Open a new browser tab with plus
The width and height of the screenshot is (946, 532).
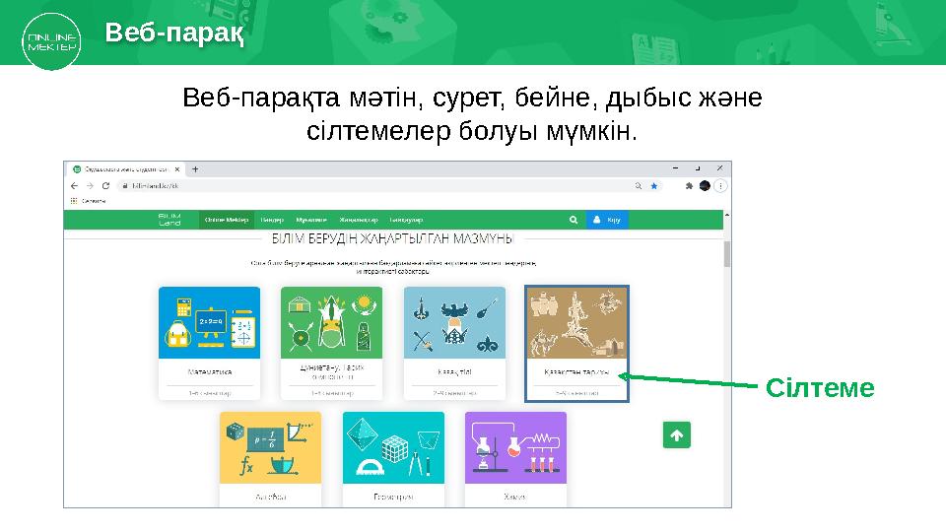click(x=195, y=169)
